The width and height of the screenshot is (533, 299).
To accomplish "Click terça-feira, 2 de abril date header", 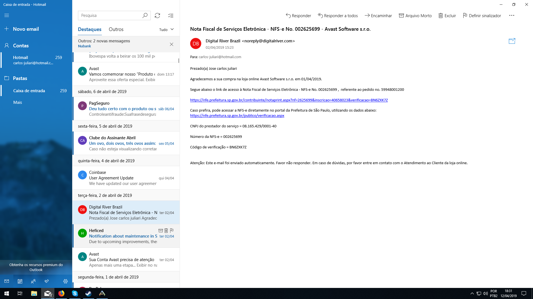I will (126, 195).
